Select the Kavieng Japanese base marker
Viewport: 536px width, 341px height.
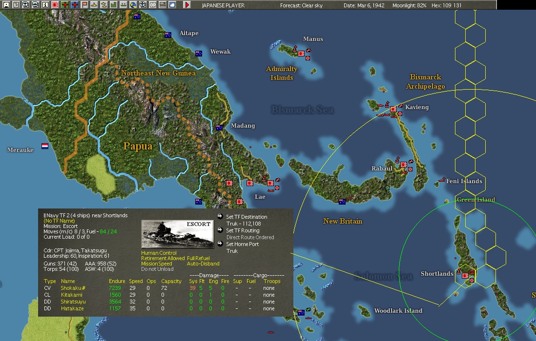pyautogui.click(x=393, y=109)
